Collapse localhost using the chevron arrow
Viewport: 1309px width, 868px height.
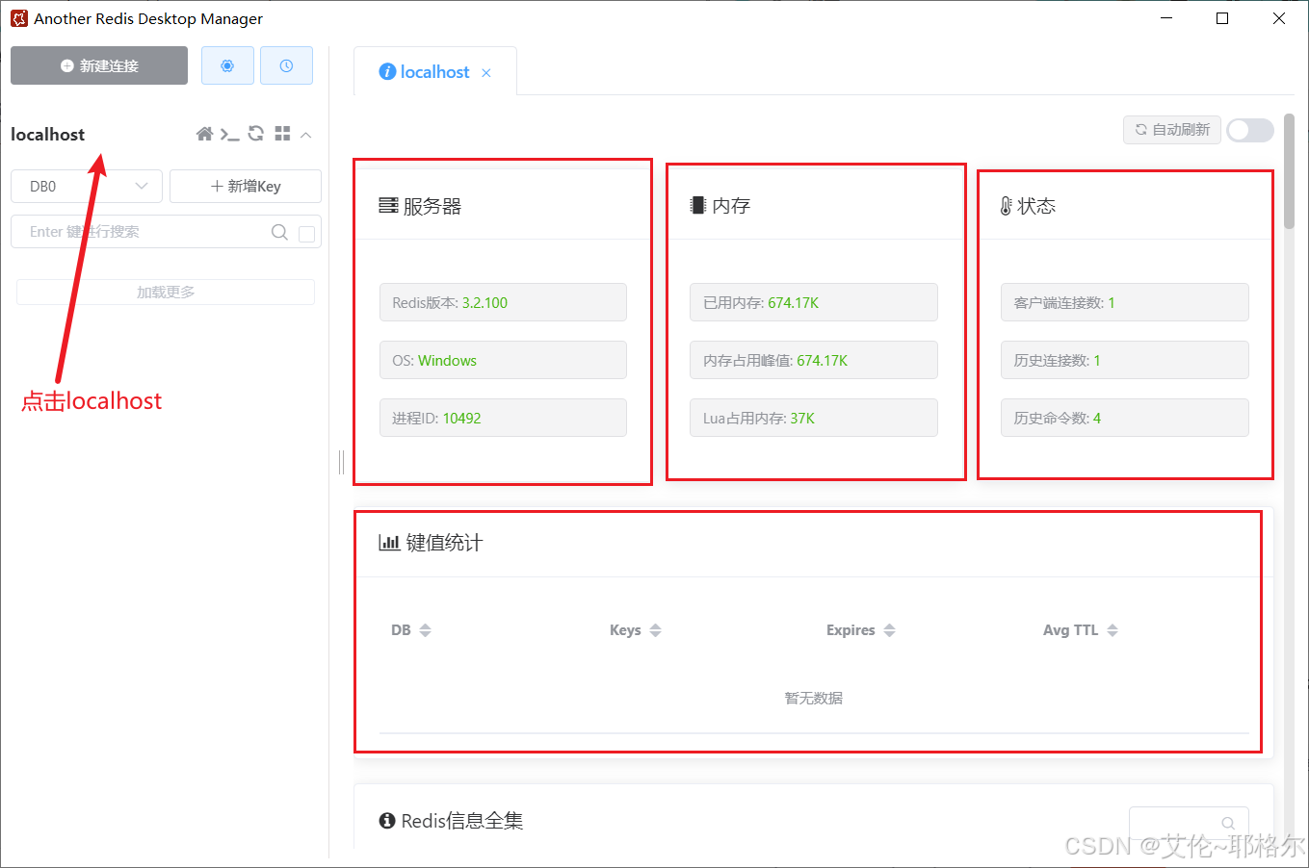pyautogui.click(x=305, y=134)
